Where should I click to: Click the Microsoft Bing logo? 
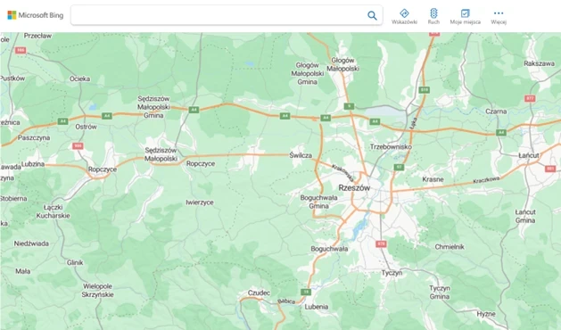tap(36, 15)
